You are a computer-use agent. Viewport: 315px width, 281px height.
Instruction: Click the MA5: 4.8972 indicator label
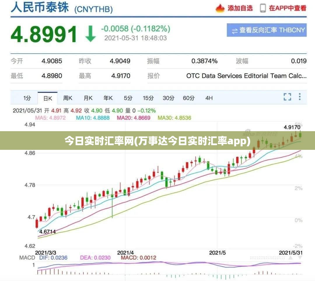(50, 118)
